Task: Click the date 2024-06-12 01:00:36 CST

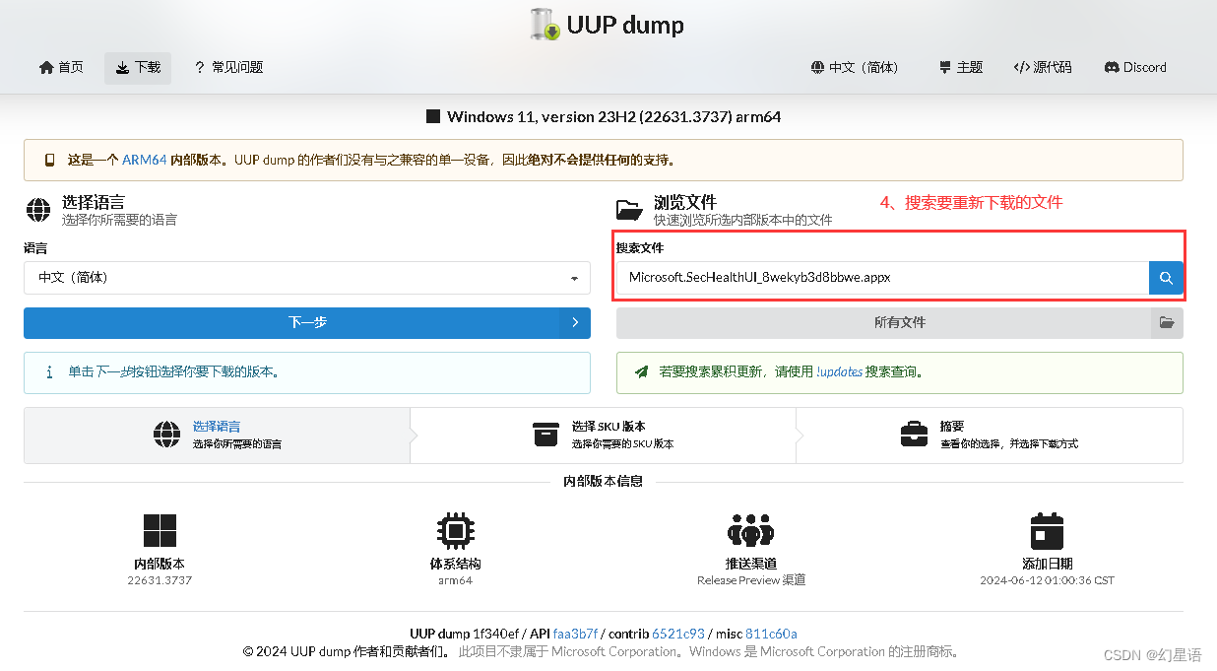Action: [1047, 580]
